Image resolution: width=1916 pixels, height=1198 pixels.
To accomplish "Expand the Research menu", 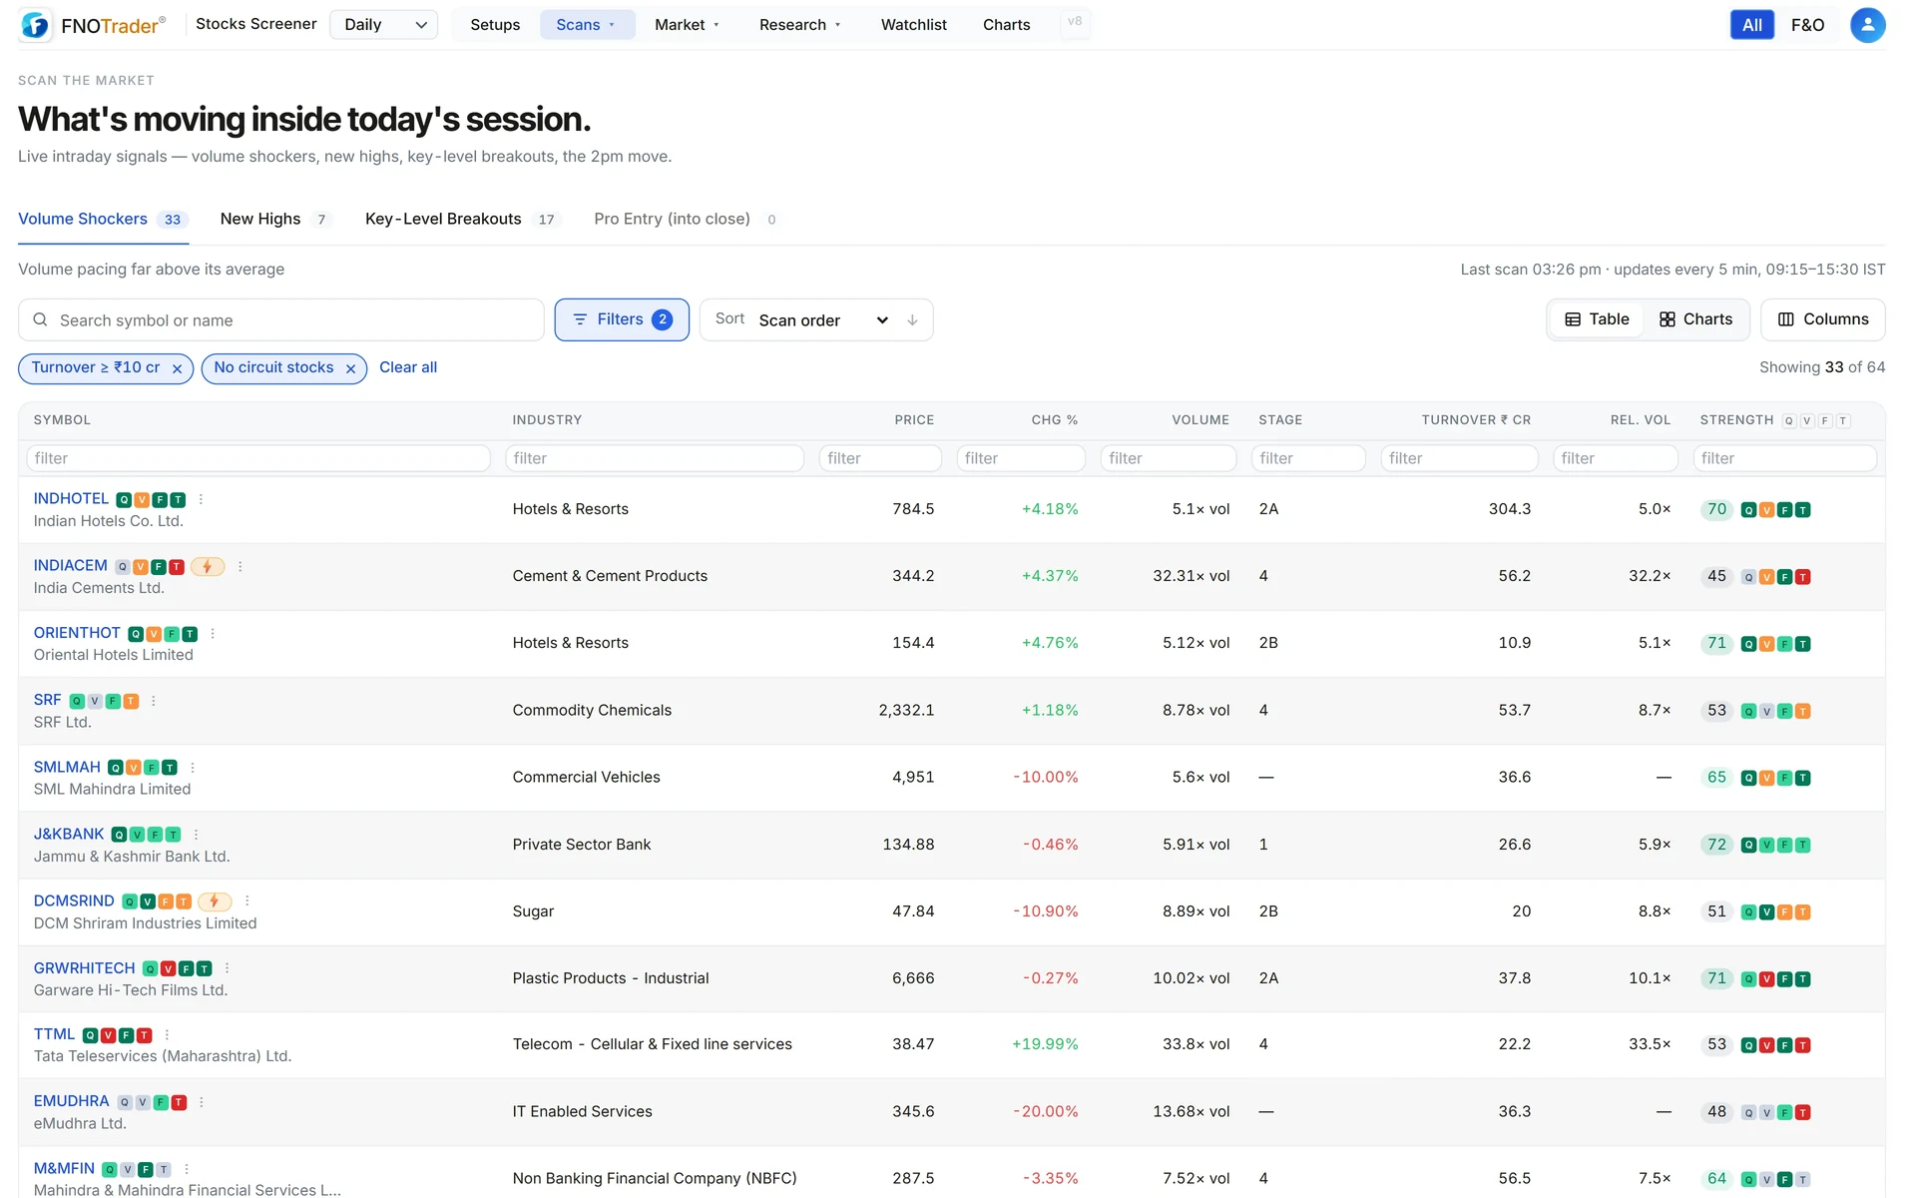I will click(799, 25).
